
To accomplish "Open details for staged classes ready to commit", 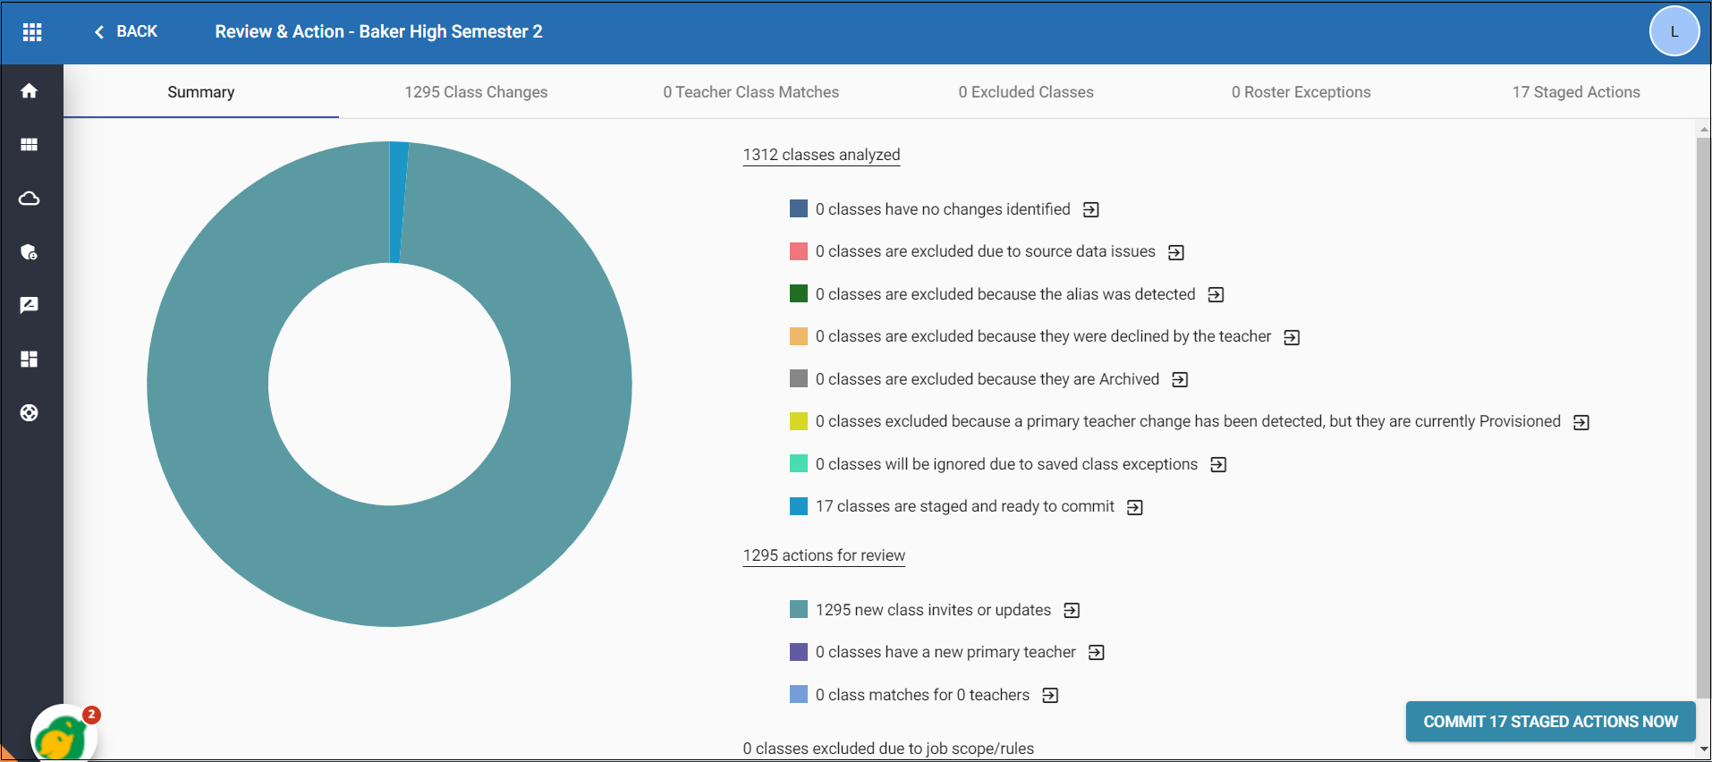I will [1135, 507].
